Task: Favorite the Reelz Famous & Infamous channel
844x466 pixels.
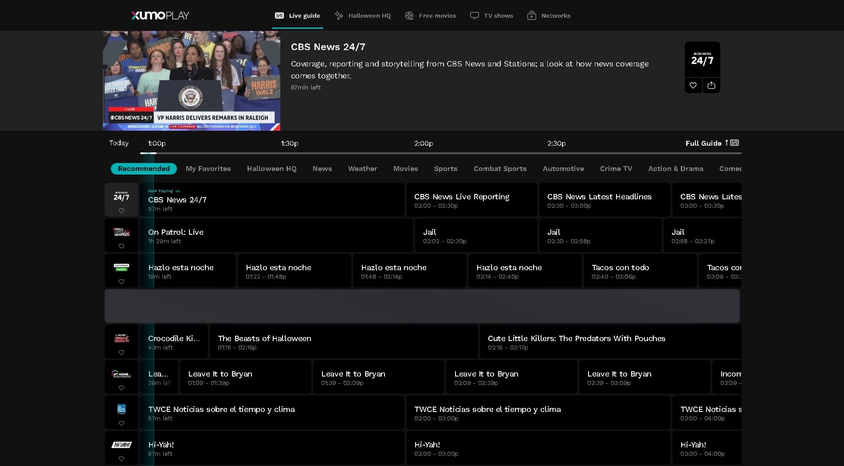Action: (122, 246)
